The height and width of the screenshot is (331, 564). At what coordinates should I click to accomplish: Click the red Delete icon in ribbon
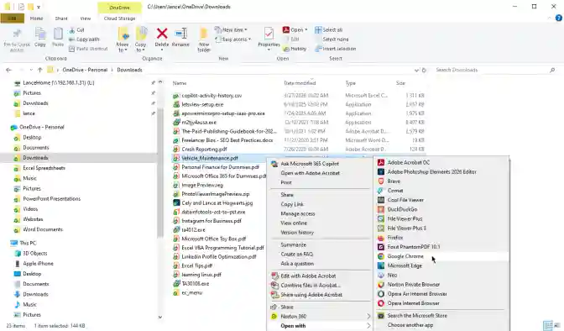pos(162,34)
